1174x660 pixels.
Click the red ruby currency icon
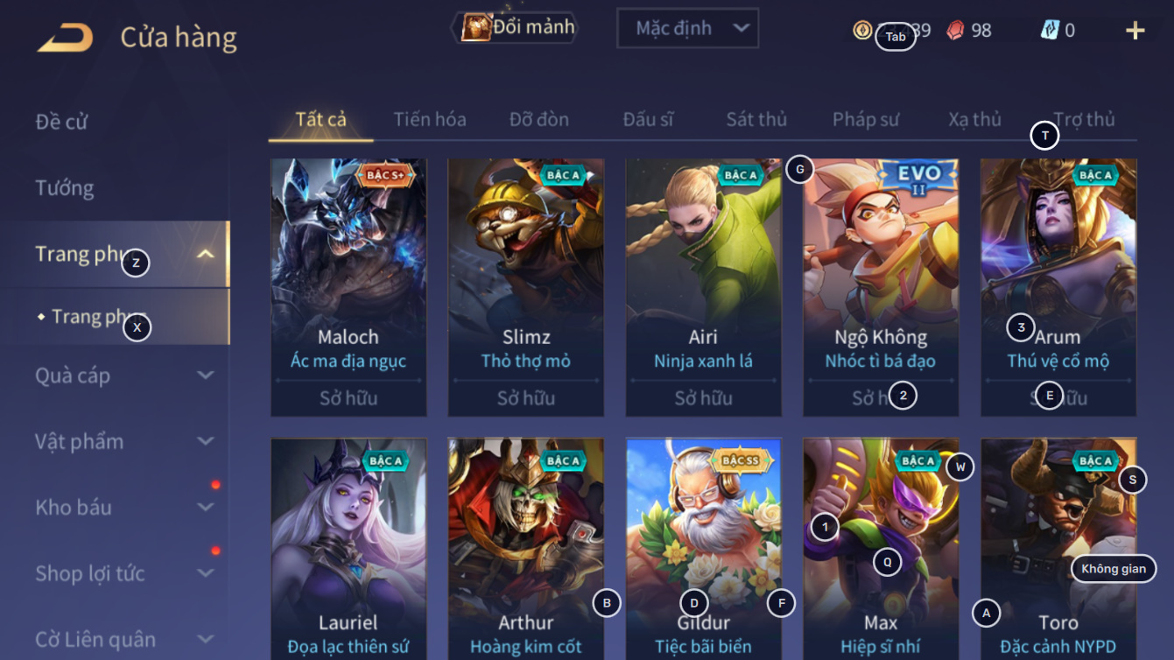(x=955, y=30)
